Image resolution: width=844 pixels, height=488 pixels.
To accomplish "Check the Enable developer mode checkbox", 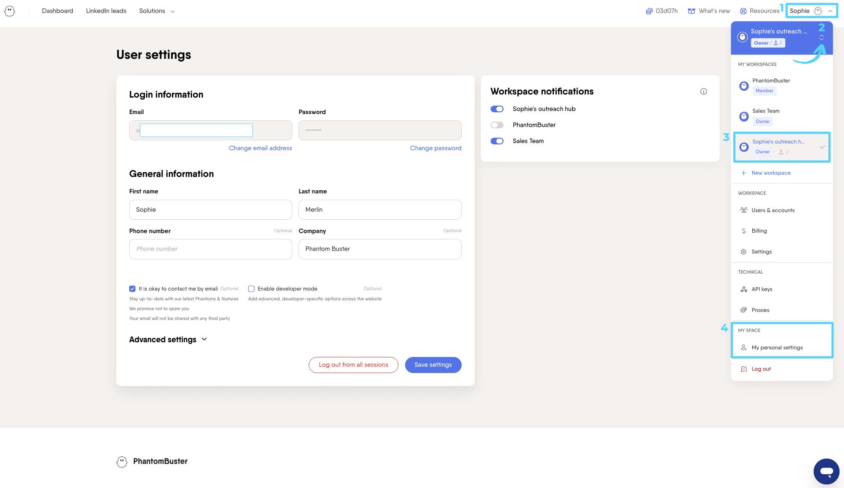I will click(251, 289).
